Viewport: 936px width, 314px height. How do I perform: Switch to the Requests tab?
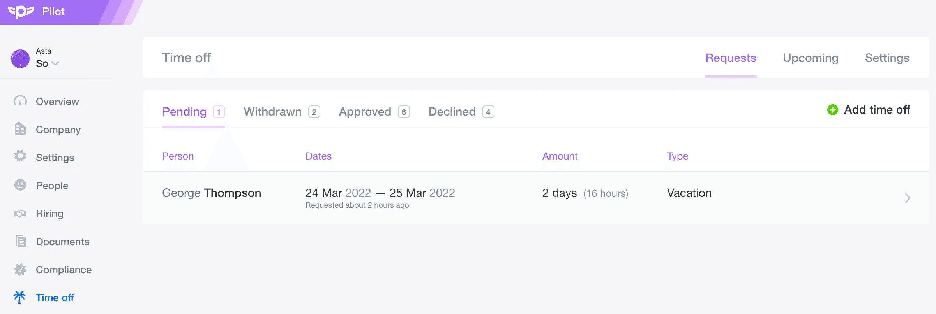(731, 58)
